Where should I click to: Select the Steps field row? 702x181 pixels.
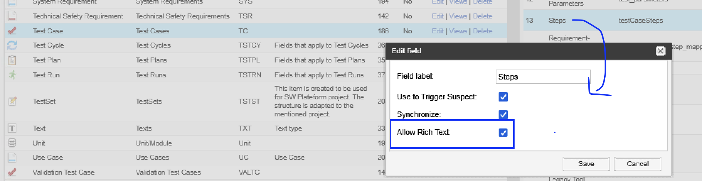pyautogui.click(x=612, y=20)
